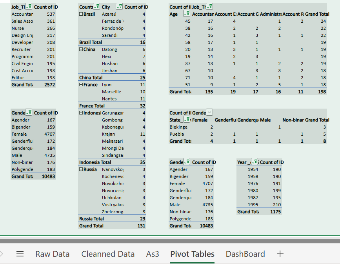Switch to the Cleanned Data sheet tab
The image size is (340, 267).
coord(108,254)
